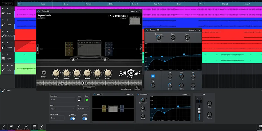This screenshot has width=262, height=131.
Task: Open the Synth channel in bottom bar
Action: [x=34, y=127]
